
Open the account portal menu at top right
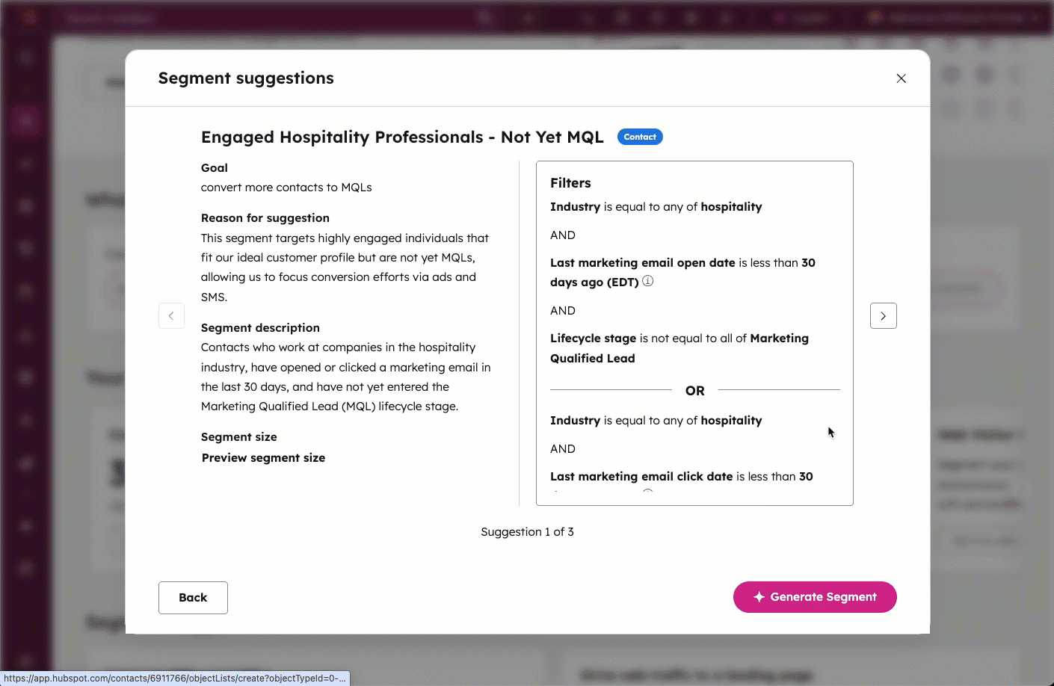[x=949, y=16]
